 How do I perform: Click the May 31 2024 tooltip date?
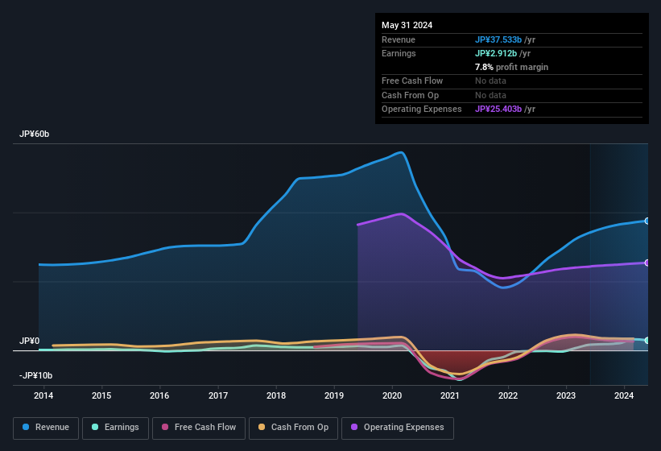[x=407, y=25]
